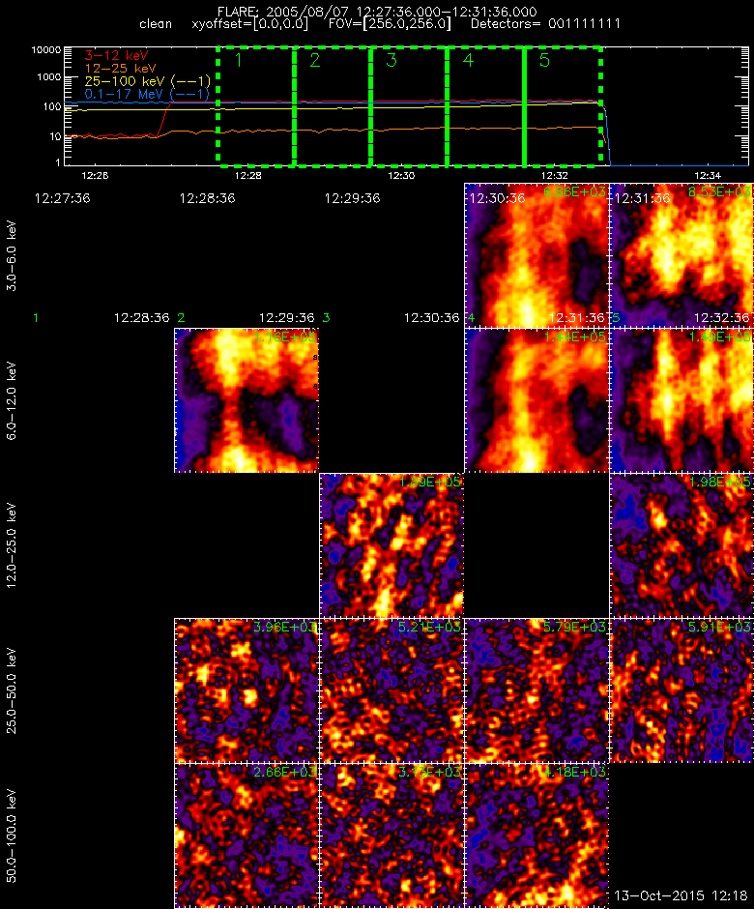Viewport: 754px width, 909px height.
Task: Click the orange 12-25 keV legend entry
Action: 120,69
